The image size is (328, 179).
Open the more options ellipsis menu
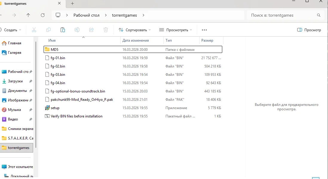(x=204, y=30)
